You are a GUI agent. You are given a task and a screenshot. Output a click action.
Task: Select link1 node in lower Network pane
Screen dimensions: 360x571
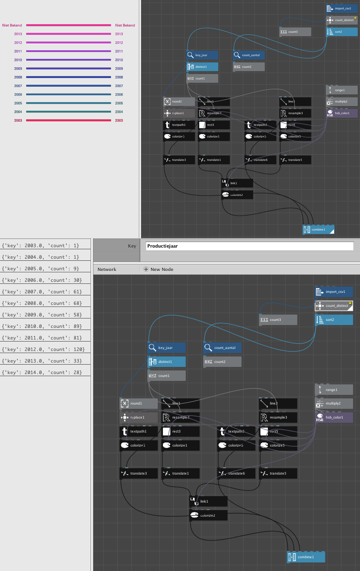[209, 501]
